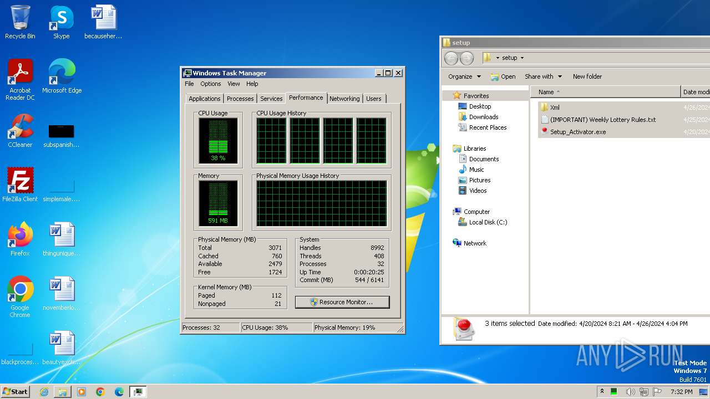Open the Music library
This screenshot has width=710, height=399.
click(x=471, y=170)
